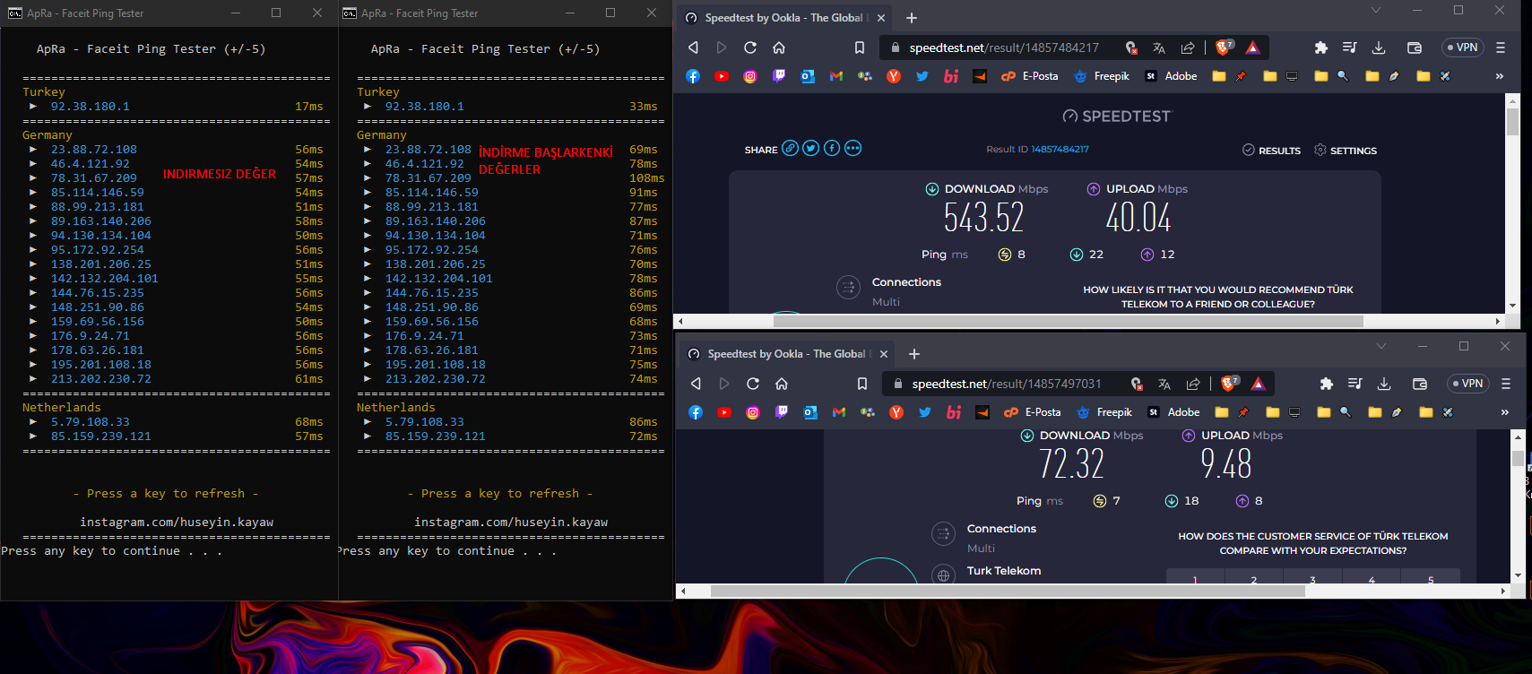Screen dimensions: 1532x674
Task: Close Speedtest tab in upper browser
Action: coord(881,18)
